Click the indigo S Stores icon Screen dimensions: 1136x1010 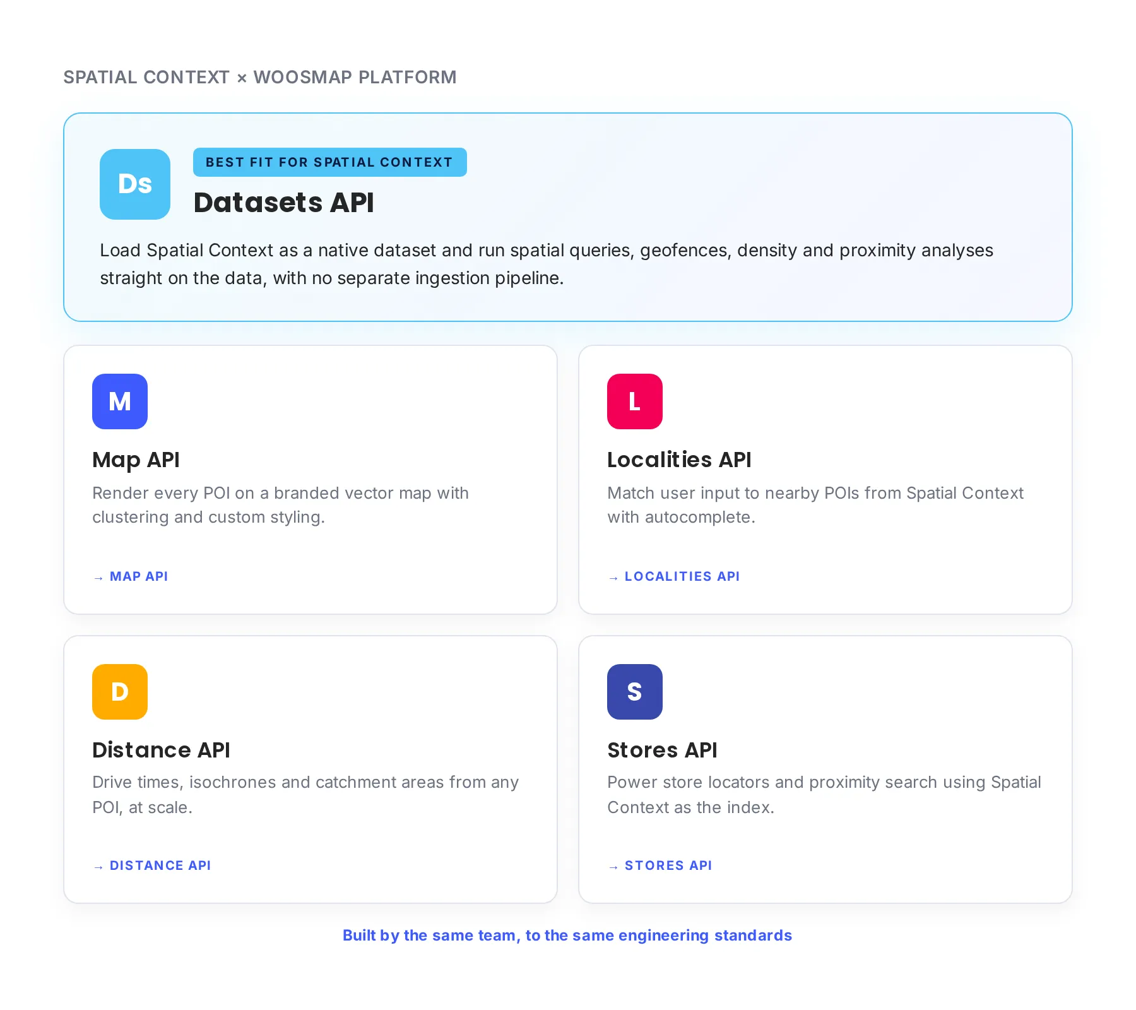(x=635, y=692)
